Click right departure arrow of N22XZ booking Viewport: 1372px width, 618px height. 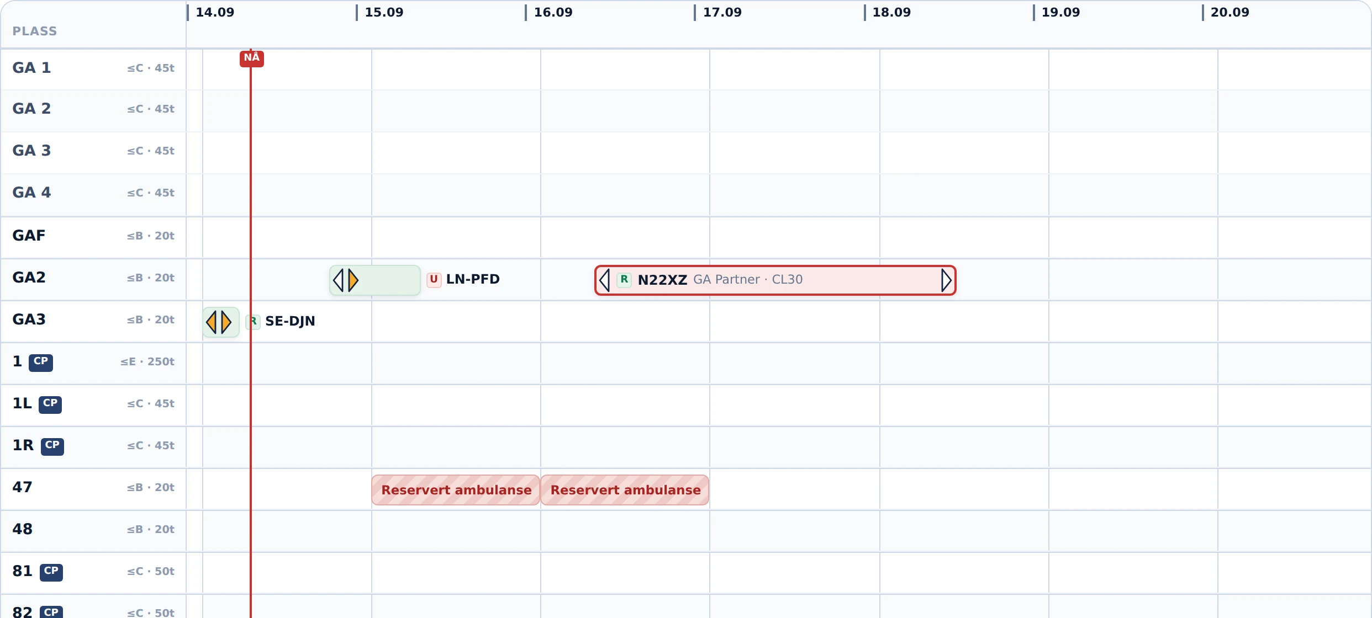click(x=946, y=280)
